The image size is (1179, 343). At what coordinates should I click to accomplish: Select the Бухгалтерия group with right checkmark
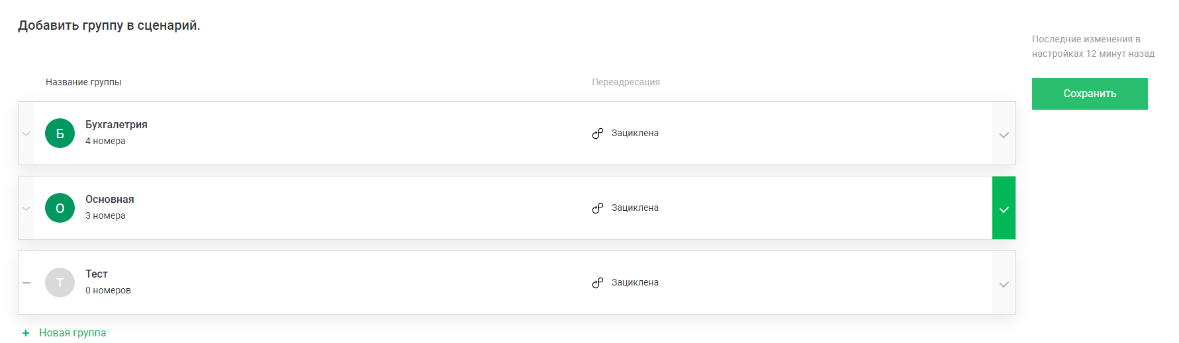click(x=1004, y=134)
